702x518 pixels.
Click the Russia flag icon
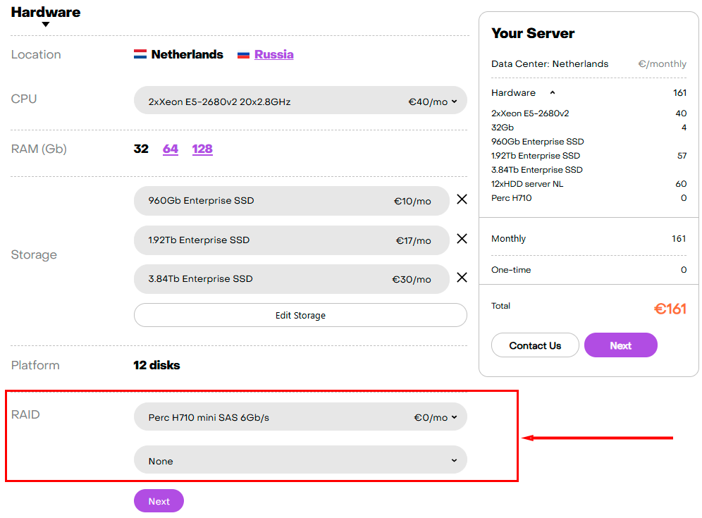pyautogui.click(x=243, y=55)
